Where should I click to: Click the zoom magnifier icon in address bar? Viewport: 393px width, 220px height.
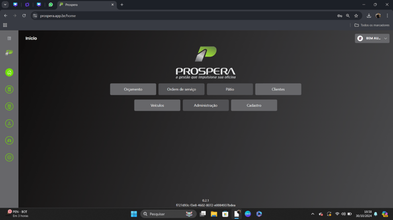348,16
